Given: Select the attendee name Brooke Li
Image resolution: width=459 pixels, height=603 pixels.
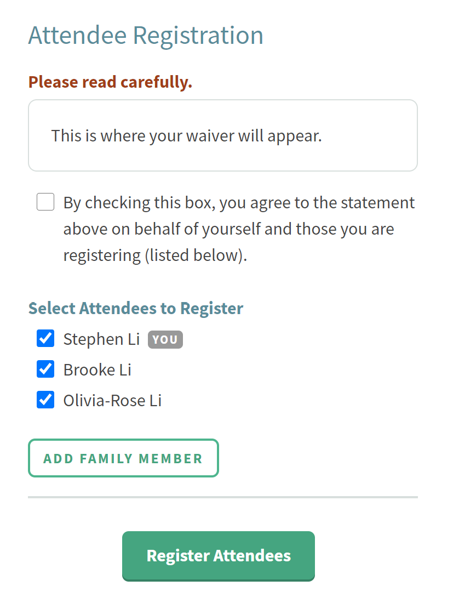Looking at the screenshot, I should 97,369.
